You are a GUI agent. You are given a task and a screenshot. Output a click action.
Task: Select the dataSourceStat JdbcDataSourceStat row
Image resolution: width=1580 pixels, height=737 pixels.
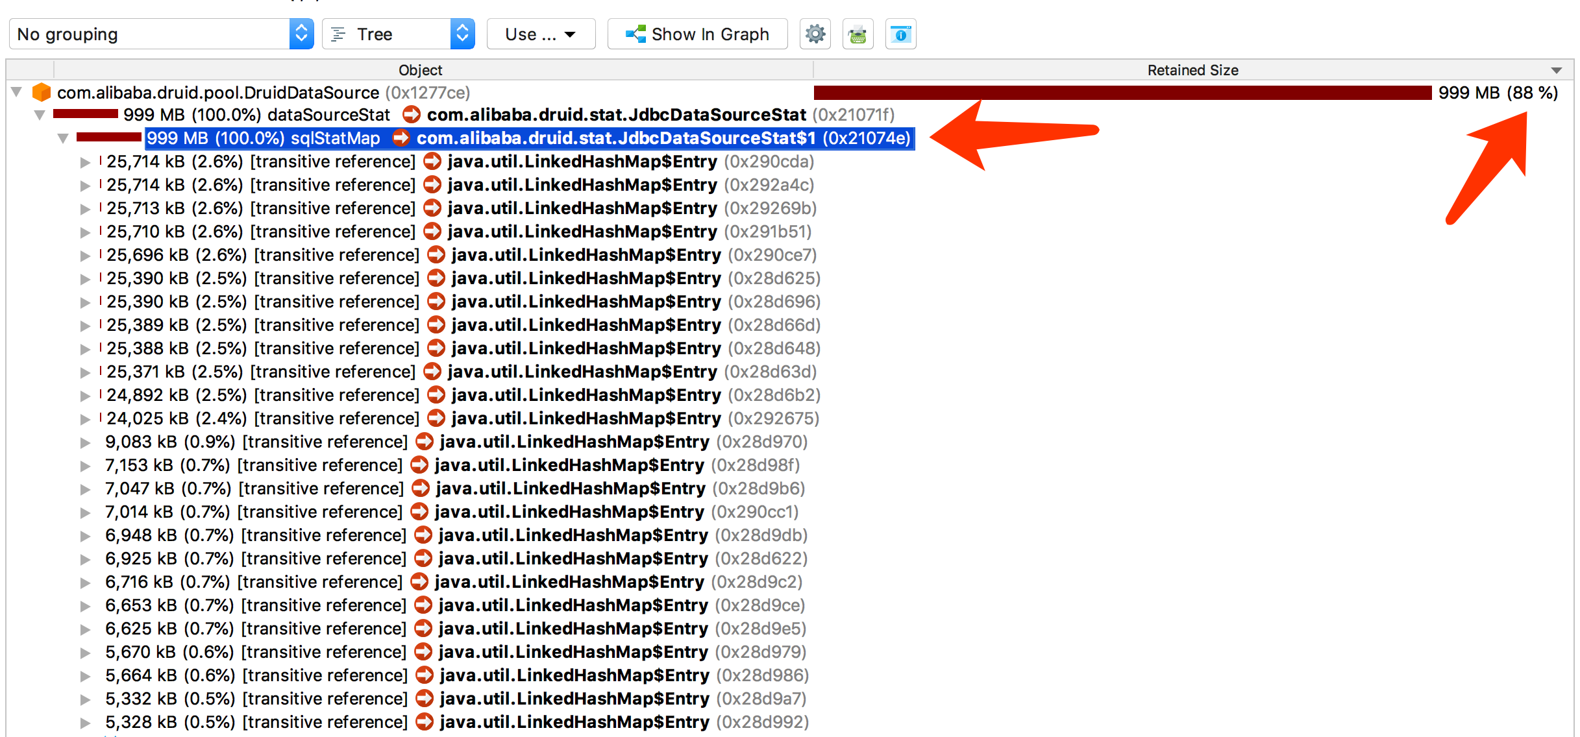pyautogui.click(x=790, y=115)
